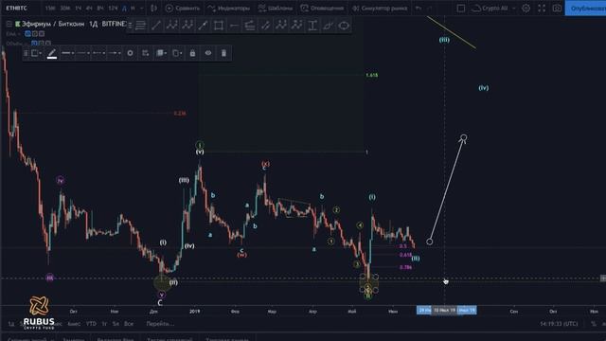Switch to the 8Ч timeframe
The image size is (606, 341).
100,9
